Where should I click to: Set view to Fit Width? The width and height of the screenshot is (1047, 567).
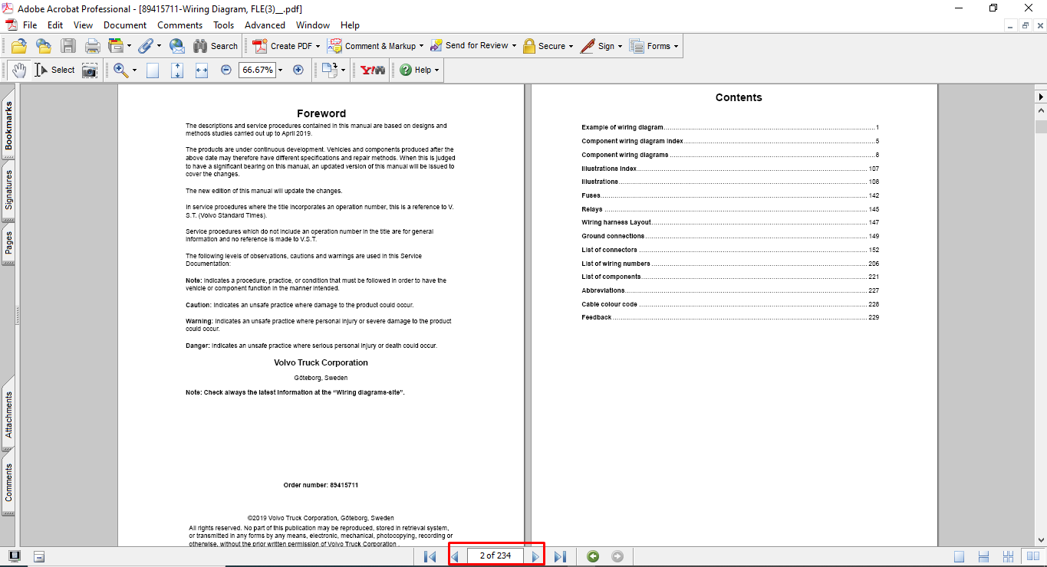pos(202,70)
